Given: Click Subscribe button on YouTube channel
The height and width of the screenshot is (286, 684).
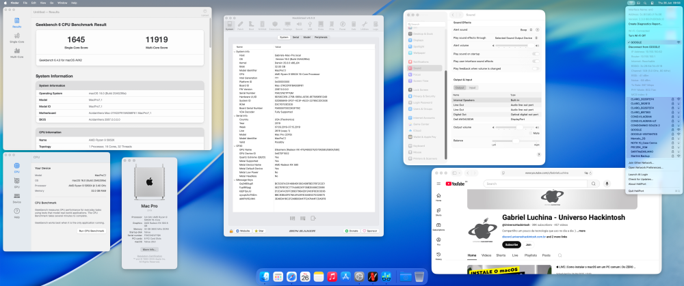Looking at the screenshot, I should (x=510, y=244).
